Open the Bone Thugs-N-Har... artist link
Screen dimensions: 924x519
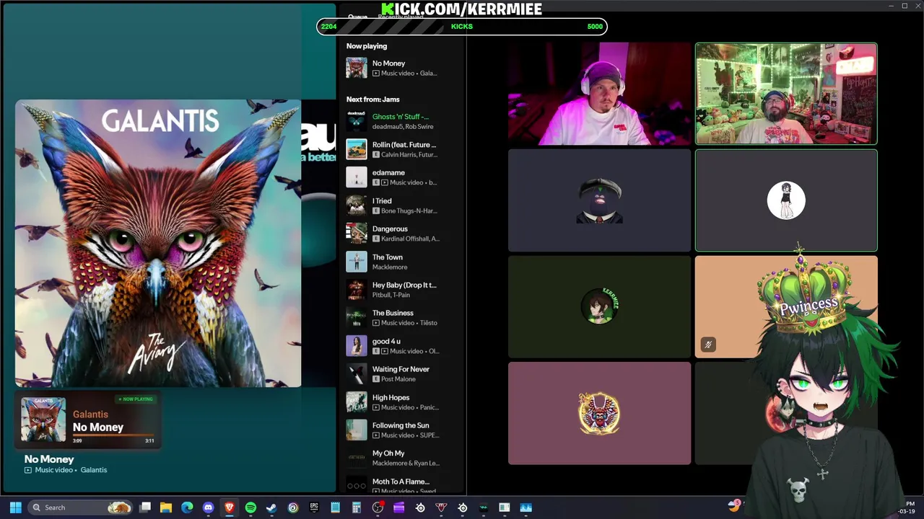410,210
